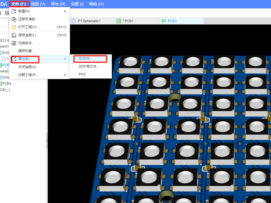
Task: Select 导出(E) in the file menu
Action: tap(40, 59)
